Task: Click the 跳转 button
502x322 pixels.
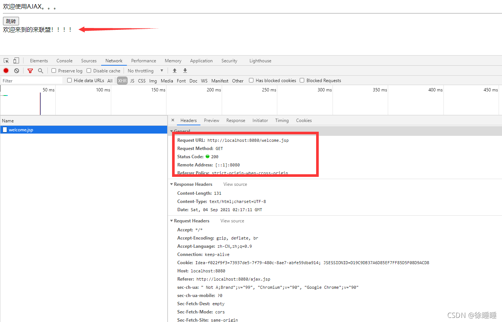Action: point(11,21)
